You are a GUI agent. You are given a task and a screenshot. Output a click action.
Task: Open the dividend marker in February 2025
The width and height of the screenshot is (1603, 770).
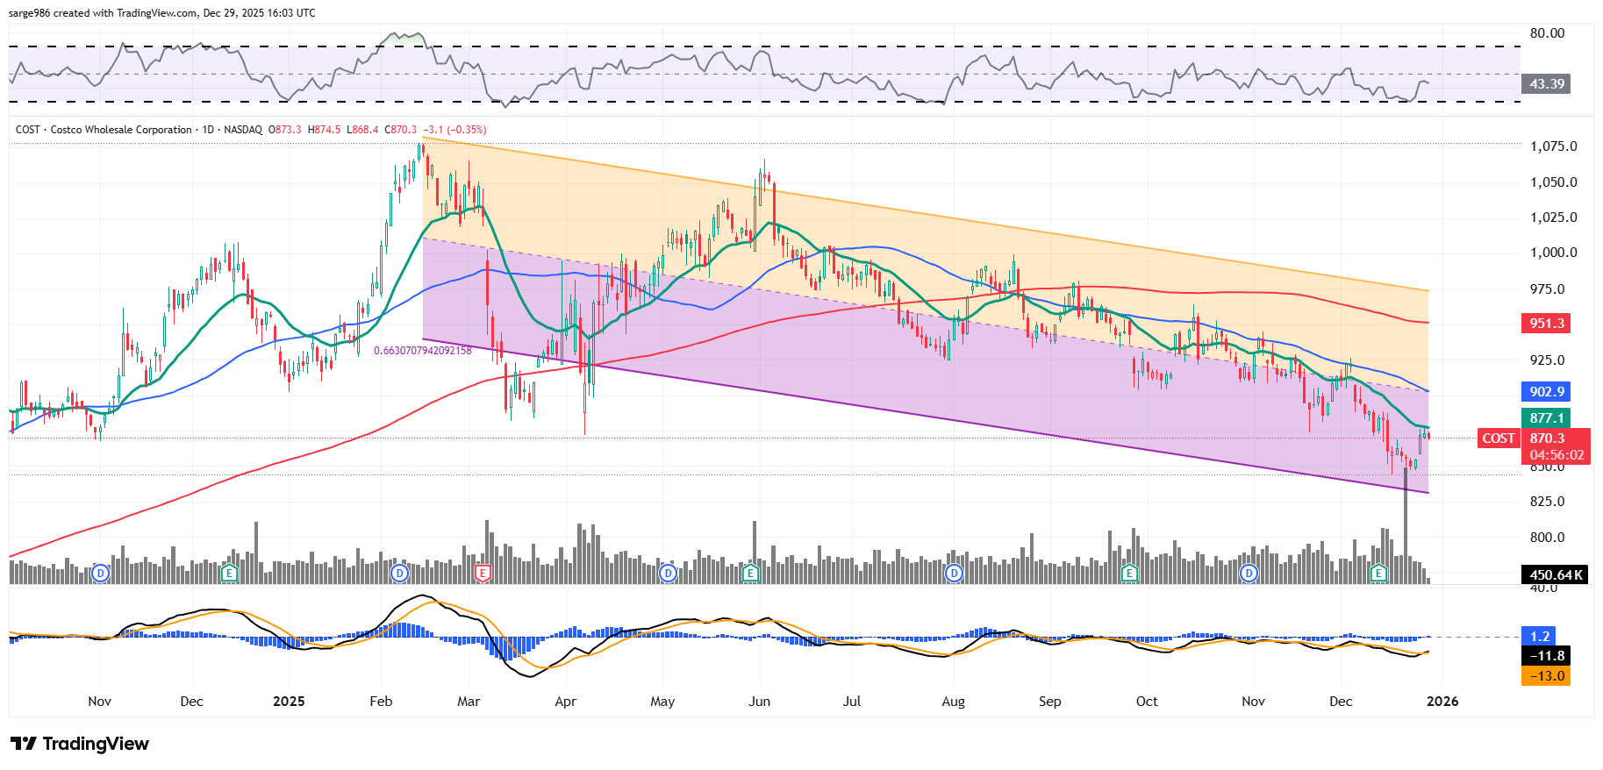pos(400,574)
